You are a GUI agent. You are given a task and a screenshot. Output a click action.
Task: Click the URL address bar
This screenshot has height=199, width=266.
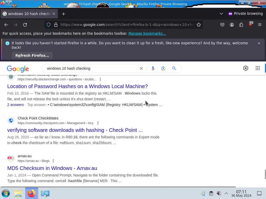pos(127,25)
